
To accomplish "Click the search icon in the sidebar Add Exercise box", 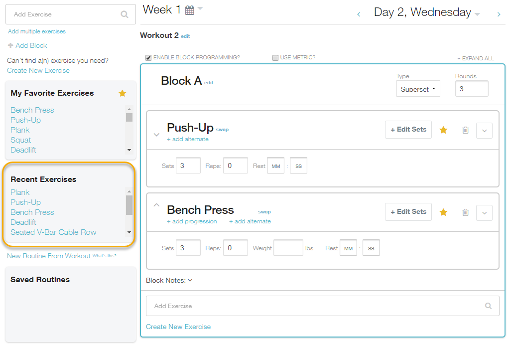I will point(125,14).
